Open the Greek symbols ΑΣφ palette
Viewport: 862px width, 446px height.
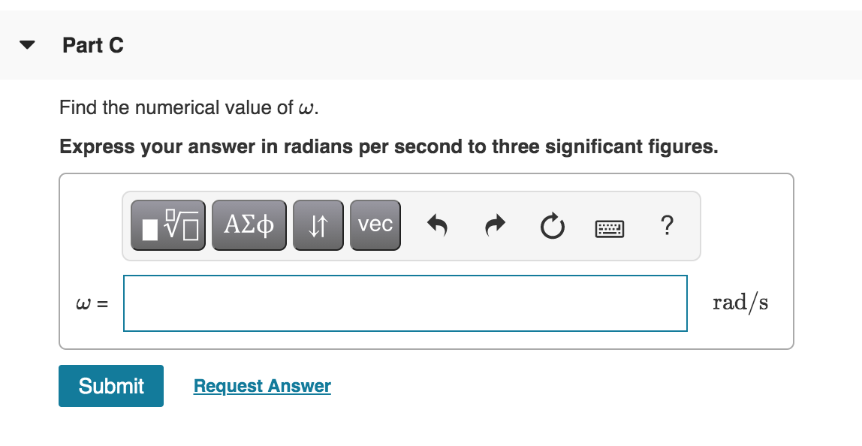tap(249, 224)
